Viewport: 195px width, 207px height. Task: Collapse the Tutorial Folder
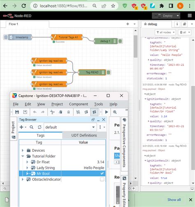point(23,156)
